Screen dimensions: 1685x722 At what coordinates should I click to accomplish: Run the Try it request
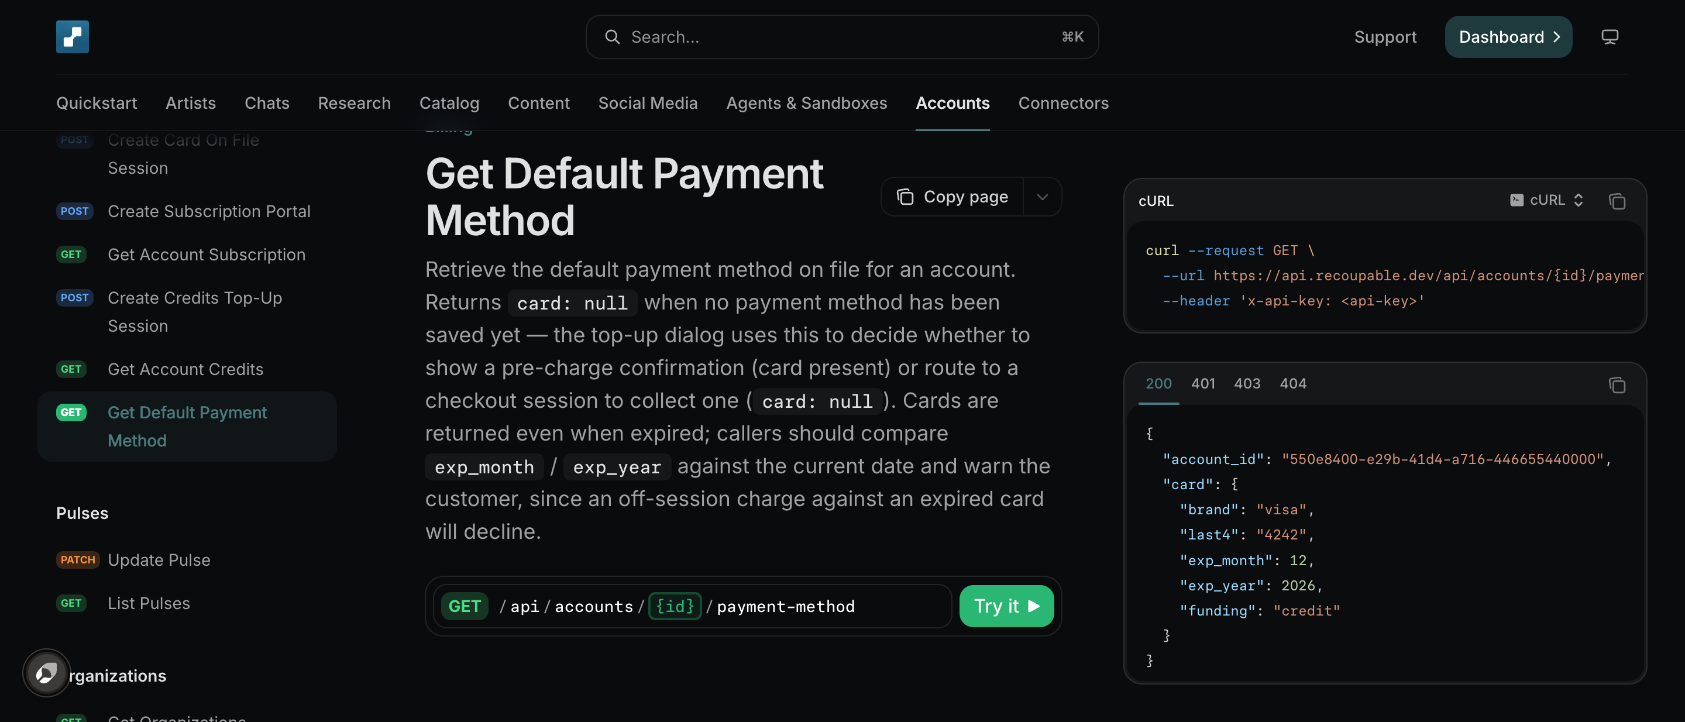(1006, 606)
